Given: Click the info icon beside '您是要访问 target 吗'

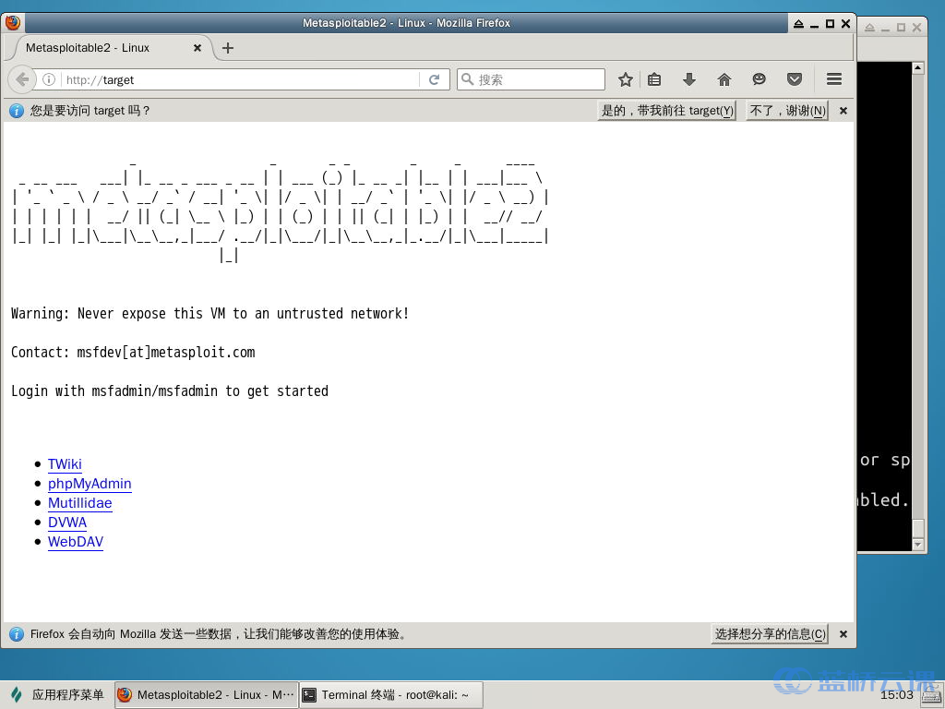Looking at the screenshot, I should (17, 111).
